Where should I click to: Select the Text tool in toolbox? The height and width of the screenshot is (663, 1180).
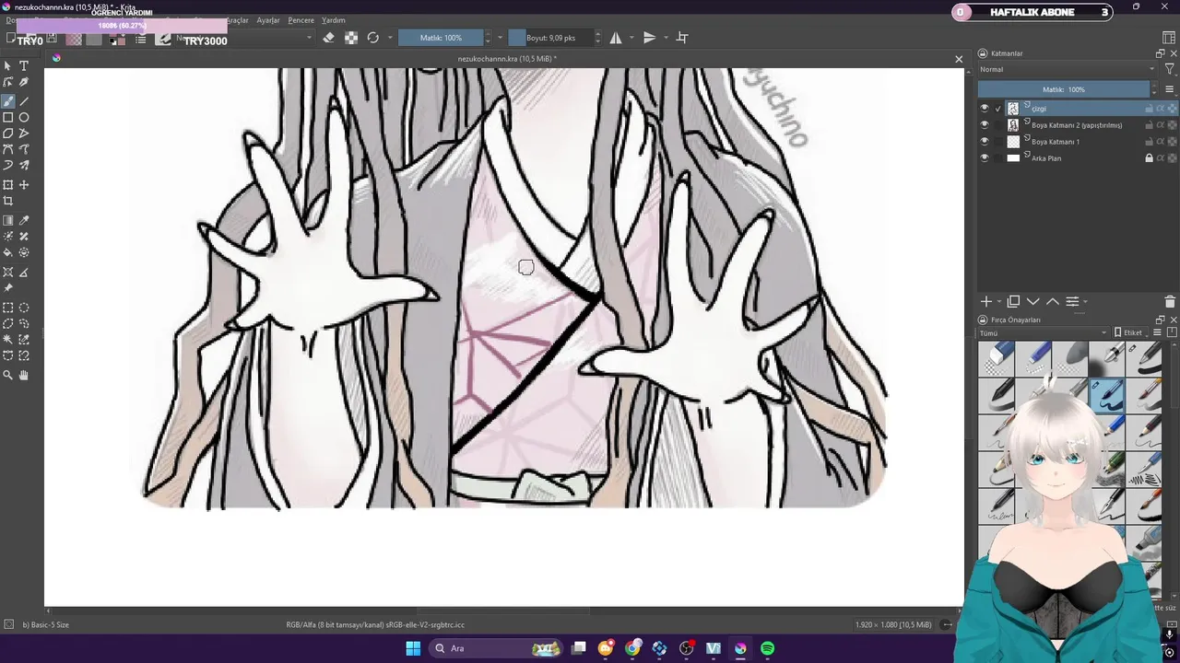coord(24,66)
